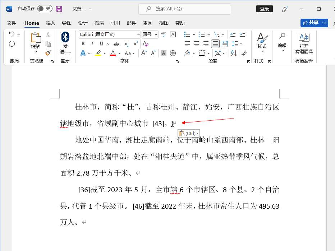Click the Sort A-Z icon
Viewport: 335px width, 251px height.
point(234,53)
